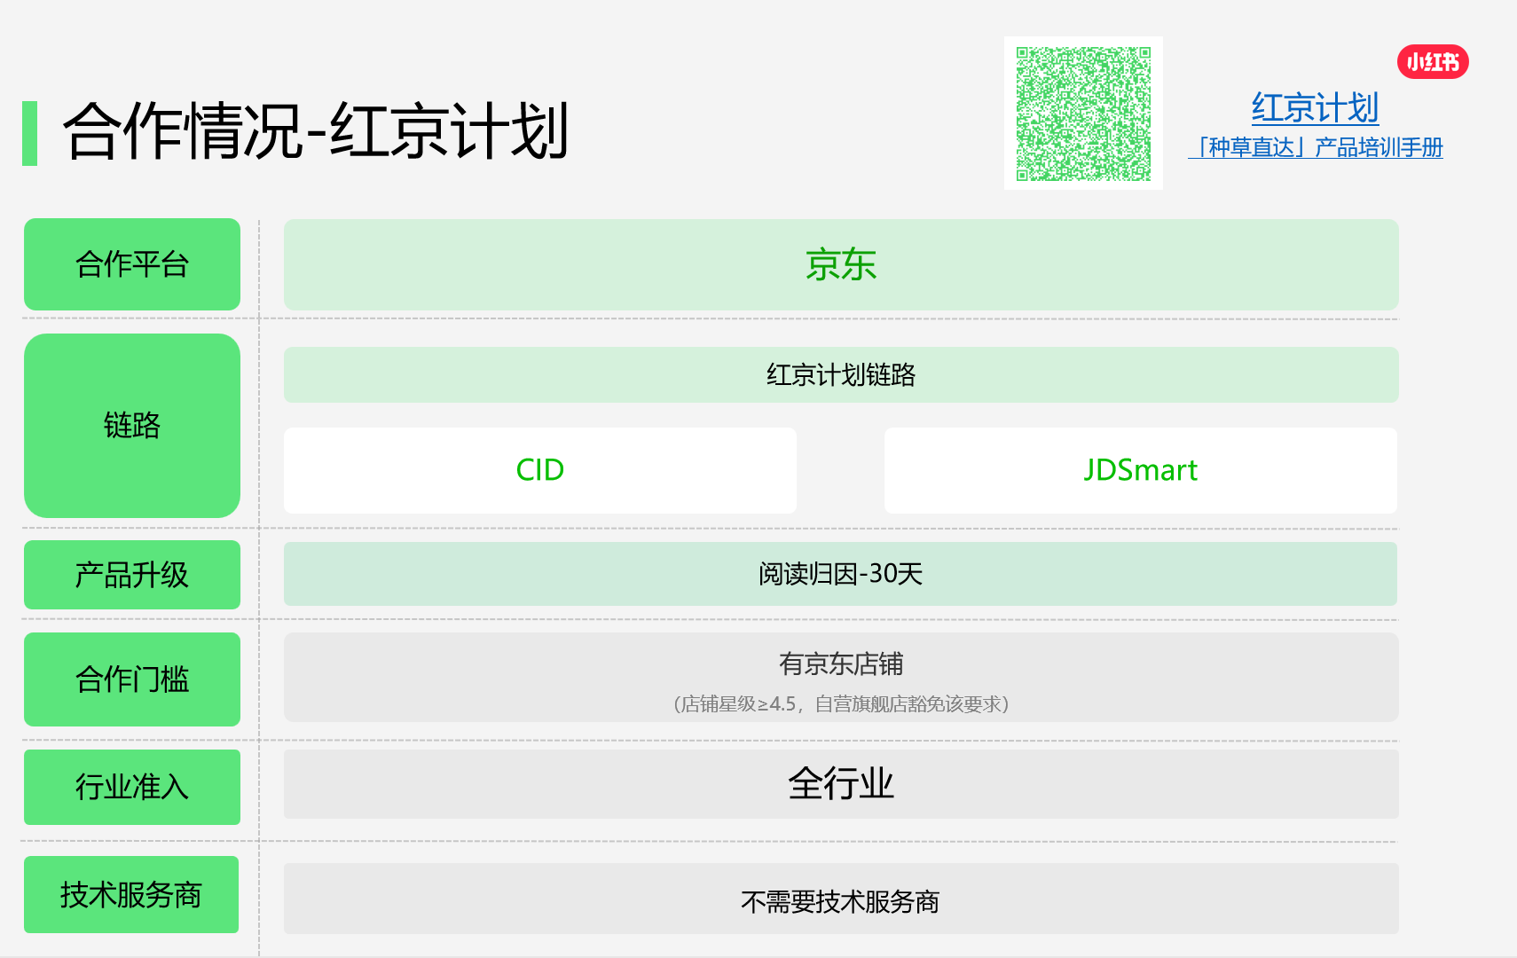1517x958 pixels.
Task: Click the 全行业 box
Action: coord(840,784)
